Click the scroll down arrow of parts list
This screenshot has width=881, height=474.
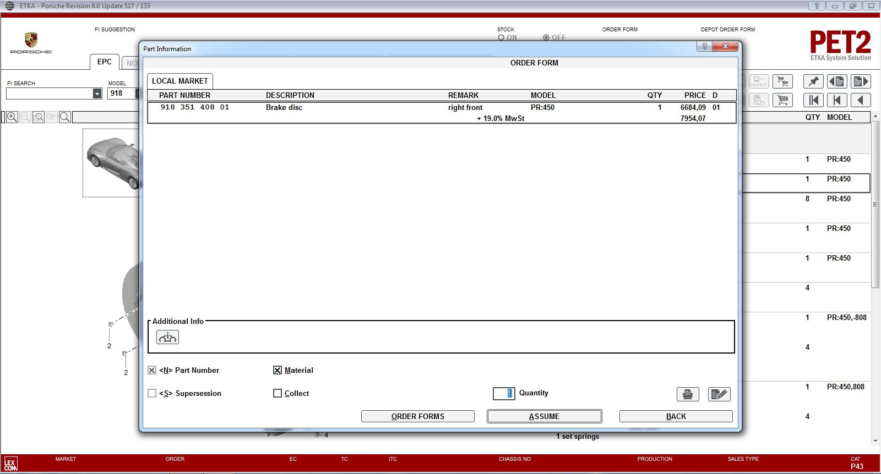point(875,440)
